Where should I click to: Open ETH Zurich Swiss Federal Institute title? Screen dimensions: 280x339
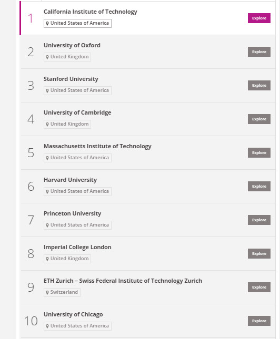point(123,281)
